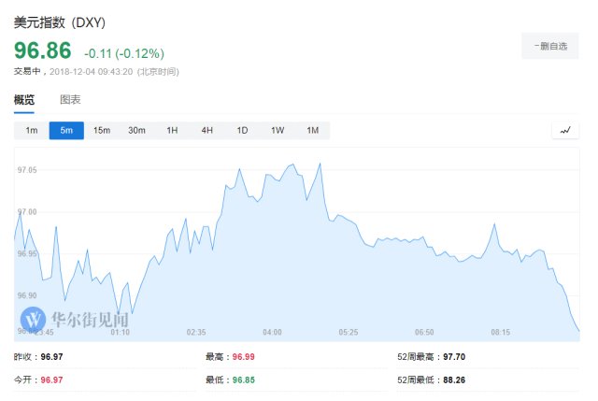Click the 最低 value 96.85
This screenshot has width=598, height=401.
point(243,380)
